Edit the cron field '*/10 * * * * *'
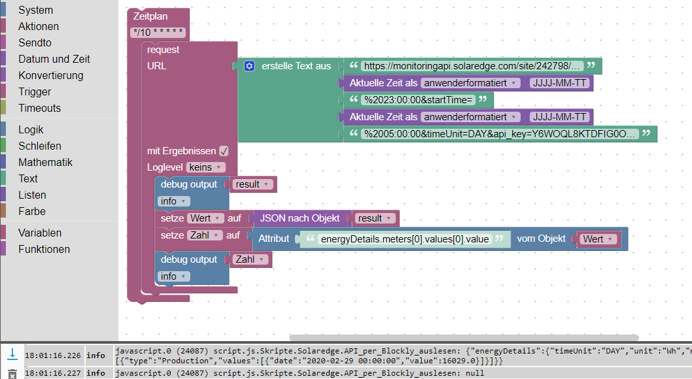Screen dimensions: 692x379 (x=158, y=32)
